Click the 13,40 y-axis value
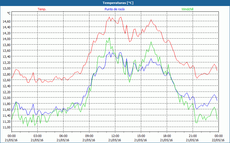 pyautogui.click(x=7, y=57)
